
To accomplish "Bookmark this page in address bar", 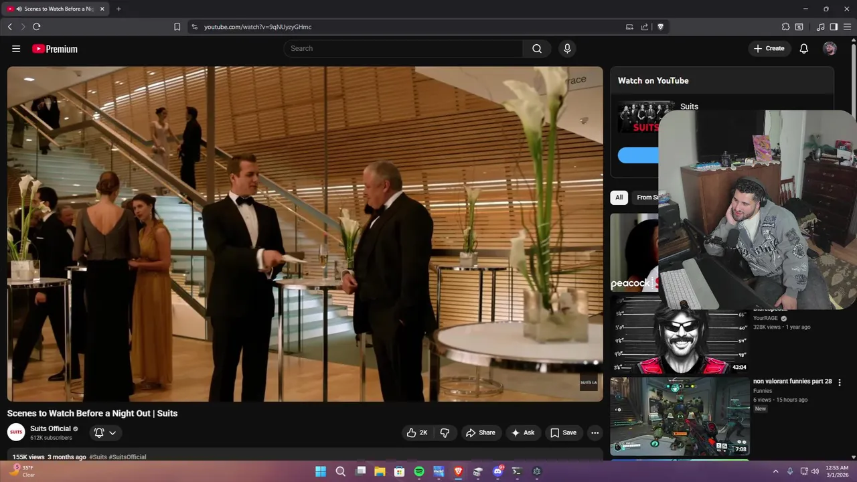I will click(x=177, y=27).
